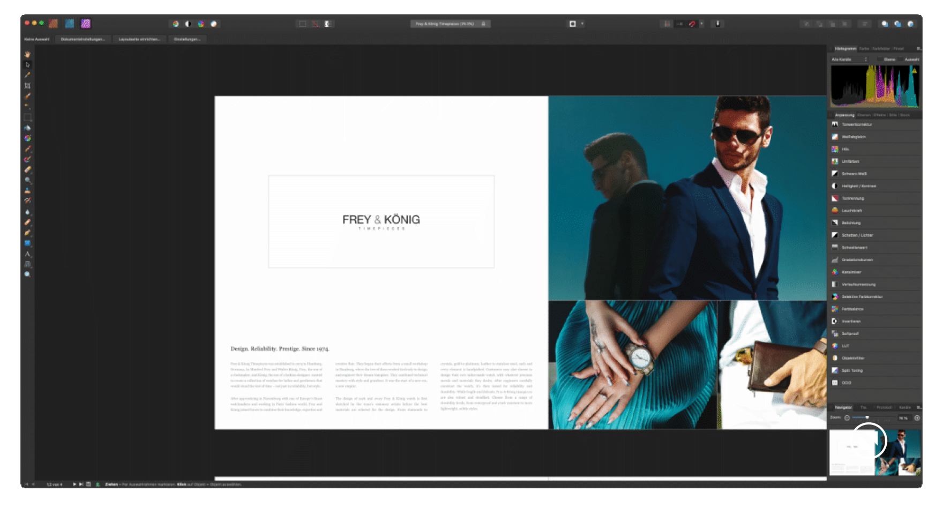Select the Text tool (A icon)
This screenshot has height=515, width=943.
click(x=27, y=253)
